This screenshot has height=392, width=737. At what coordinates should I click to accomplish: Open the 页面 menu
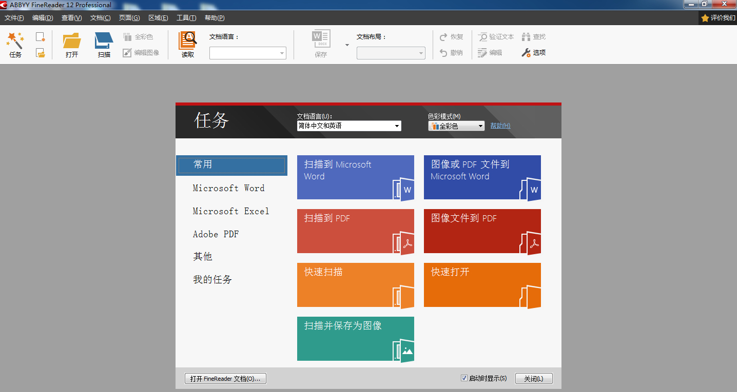pyautogui.click(x=129, y=18)
